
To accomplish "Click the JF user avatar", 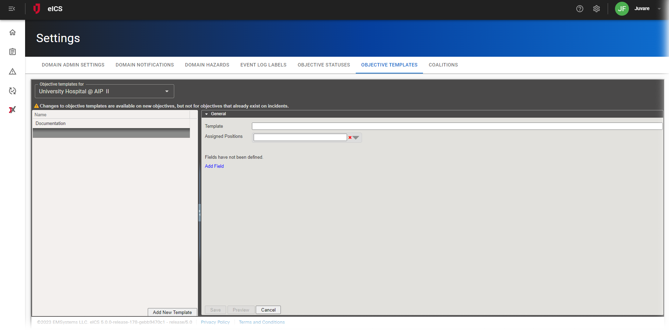I will coord(622,9).
